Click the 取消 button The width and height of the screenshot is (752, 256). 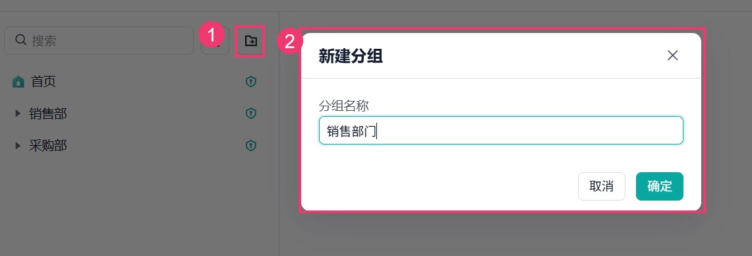point(602,186)
